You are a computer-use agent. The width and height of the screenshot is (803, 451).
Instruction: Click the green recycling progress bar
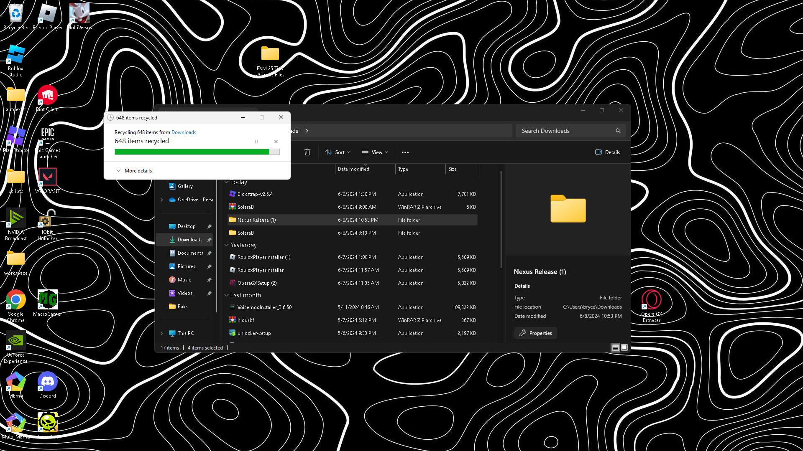[192, 152]
